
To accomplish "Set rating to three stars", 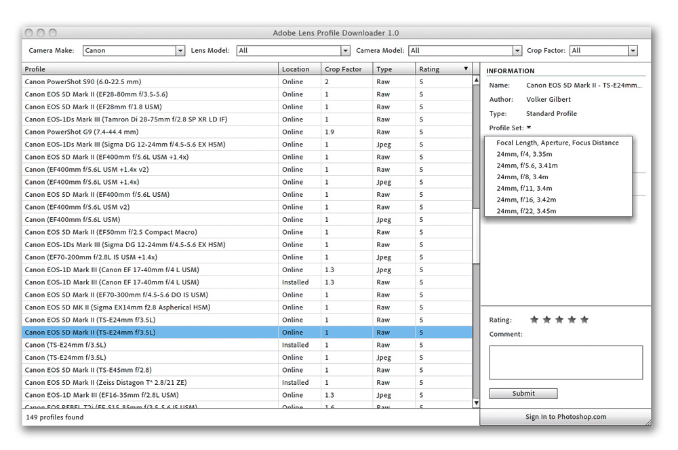I will 559,320.
